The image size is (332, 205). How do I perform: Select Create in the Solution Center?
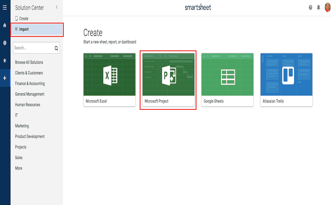pos(23,18)
